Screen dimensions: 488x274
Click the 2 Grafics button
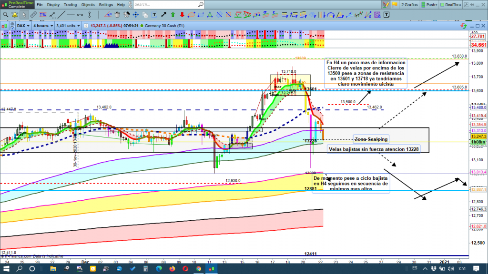(408, 4)
